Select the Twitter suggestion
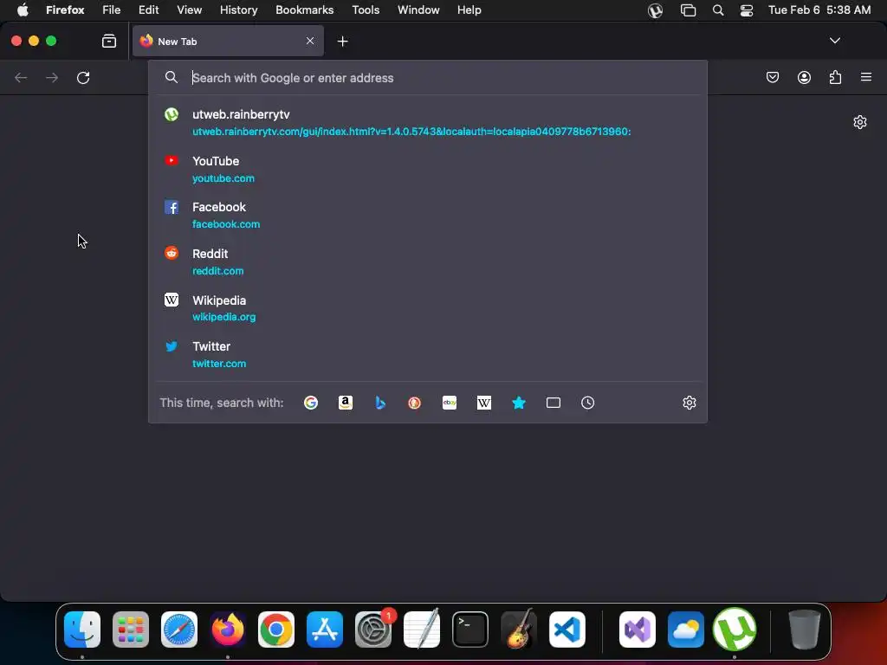Viewport: 887px width, 665px height. pos(428,354)
